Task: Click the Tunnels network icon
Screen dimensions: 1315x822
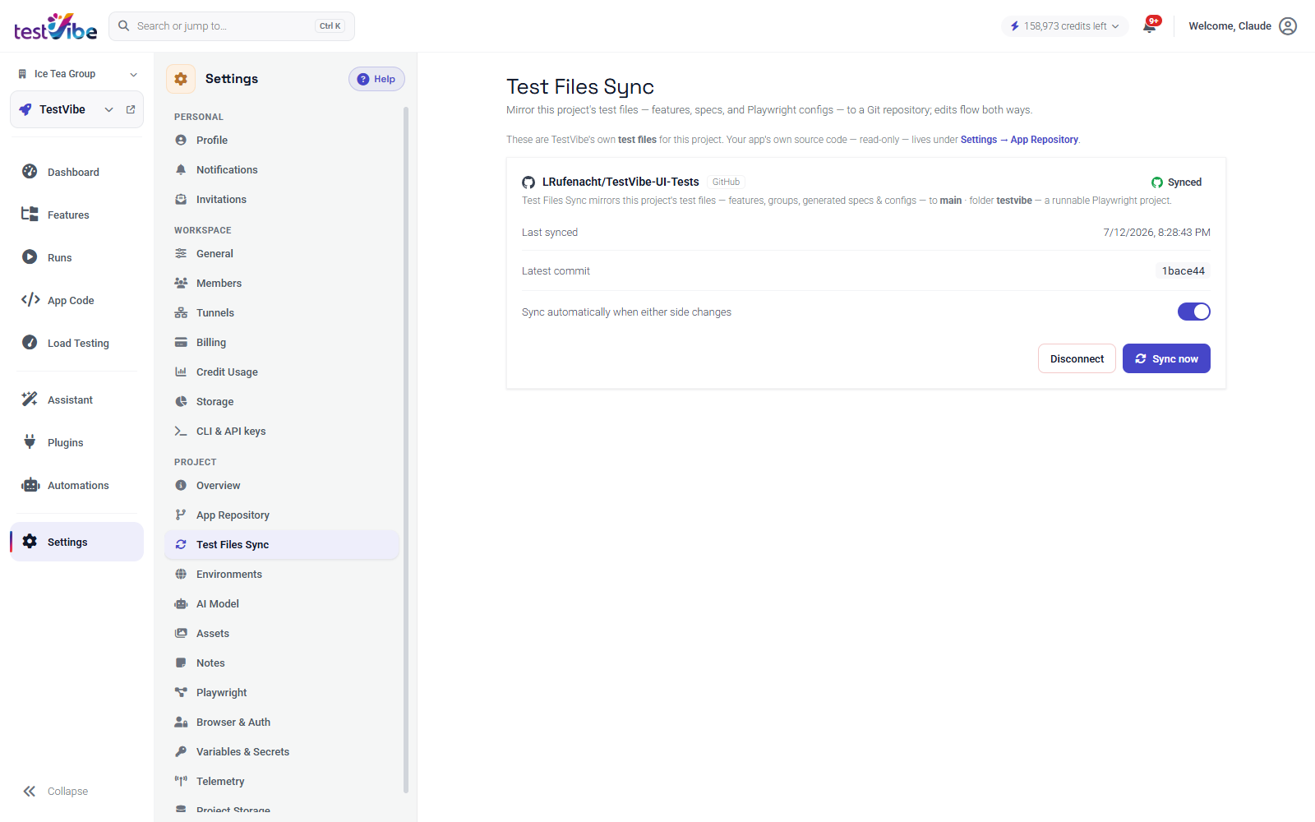Action: (x=181, y=313)
